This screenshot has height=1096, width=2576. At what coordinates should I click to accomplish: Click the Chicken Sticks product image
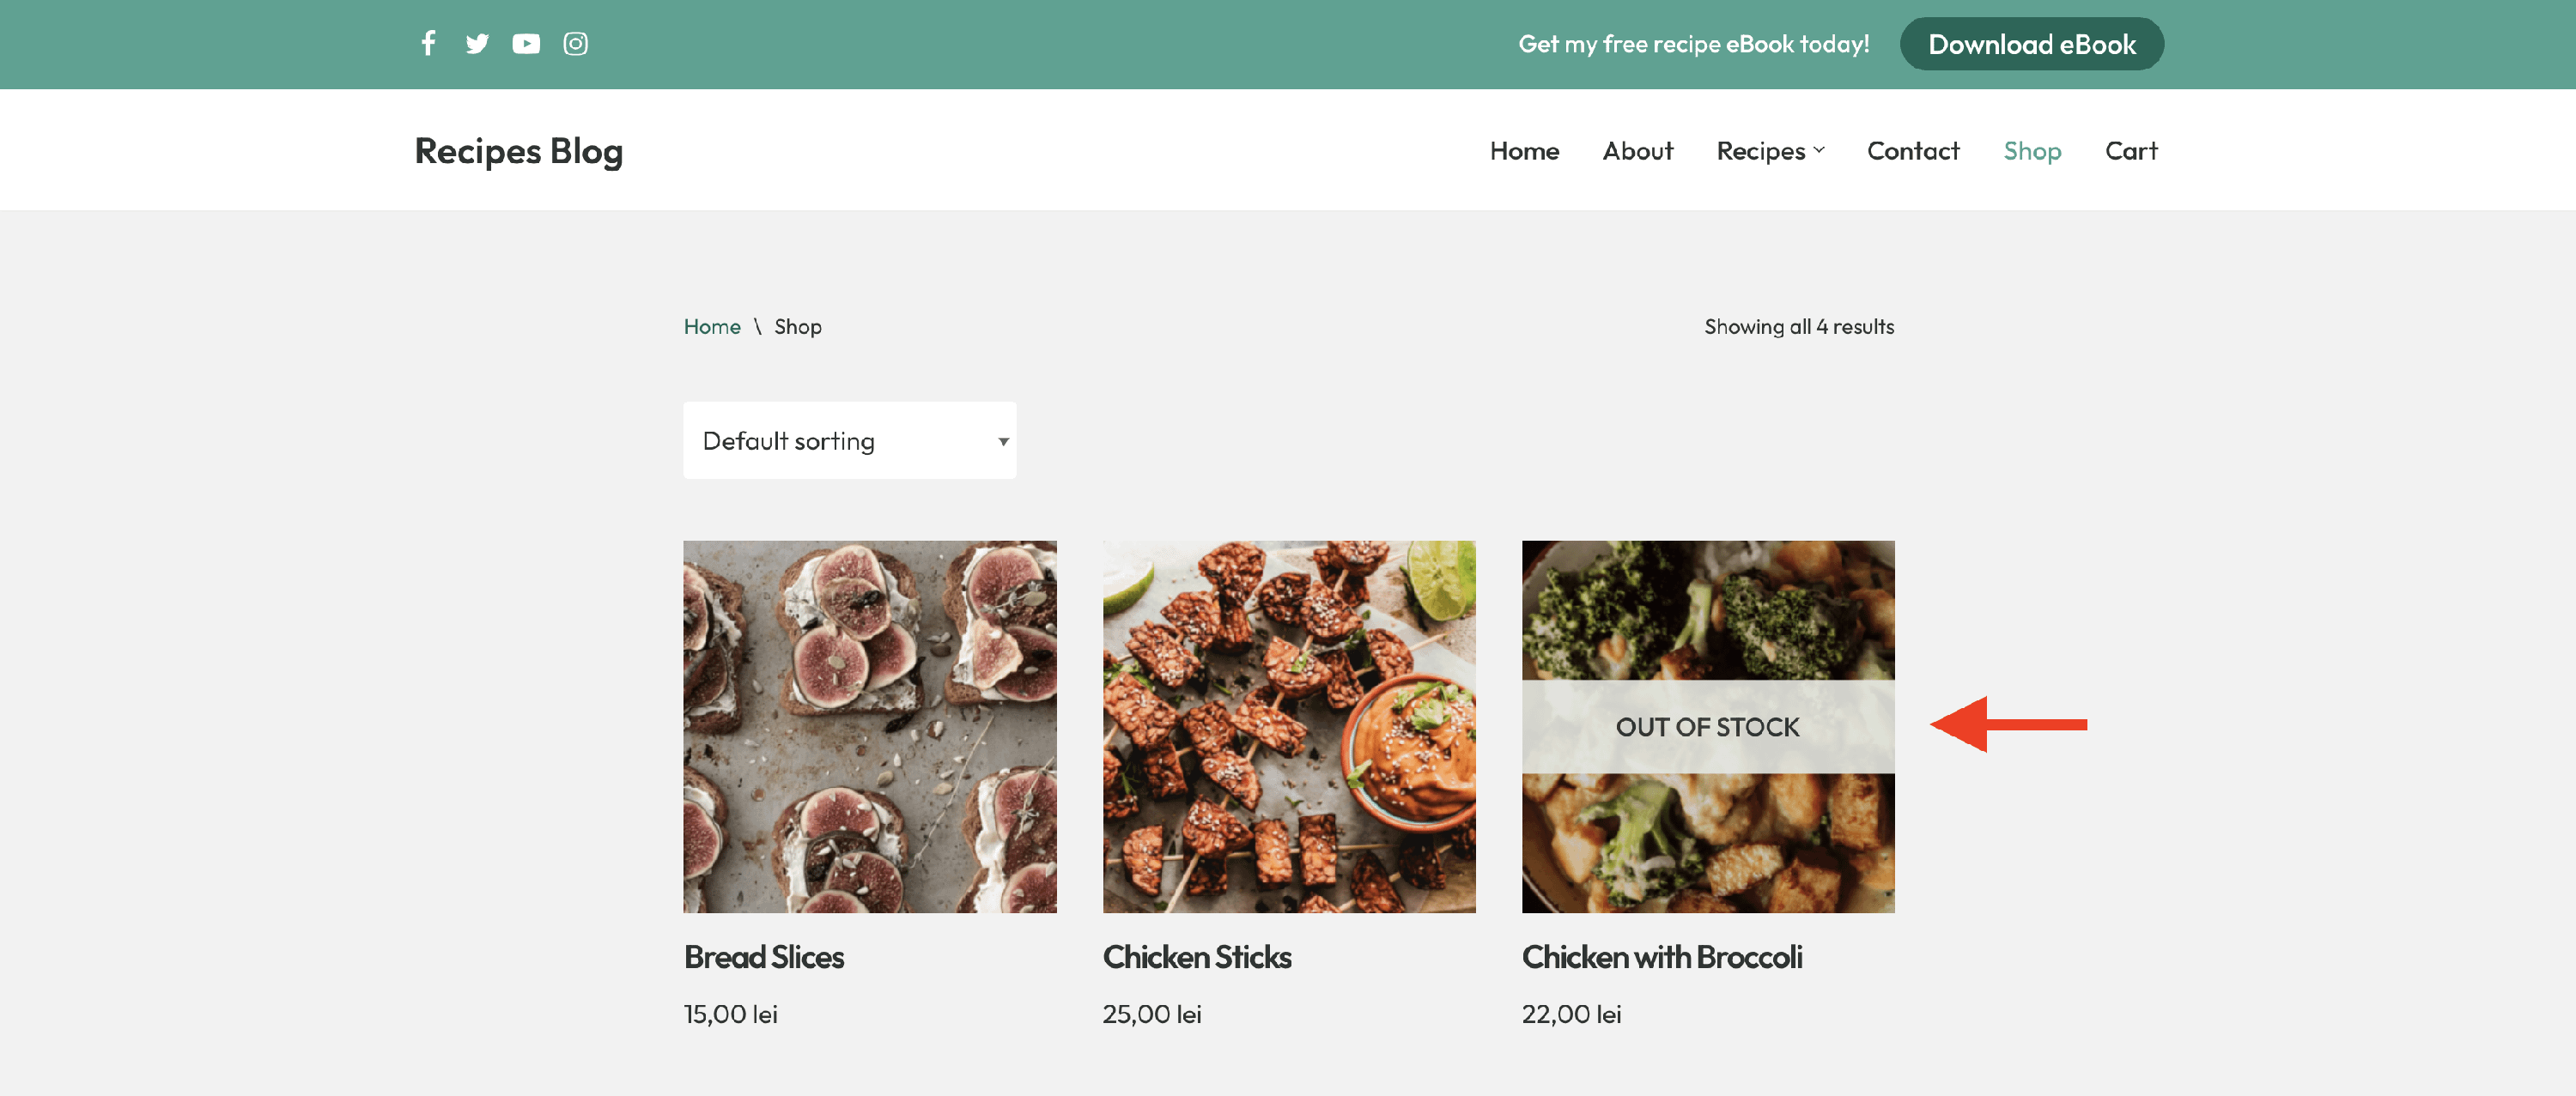click(x=1288, y=726)
